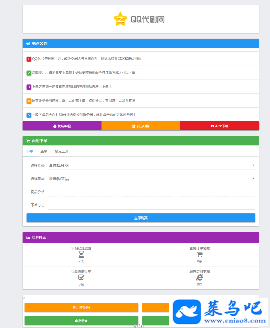This screenshot has width=270, height=328.
Task: Click the QQ star logo icon
Action: (x=120, y=19)
